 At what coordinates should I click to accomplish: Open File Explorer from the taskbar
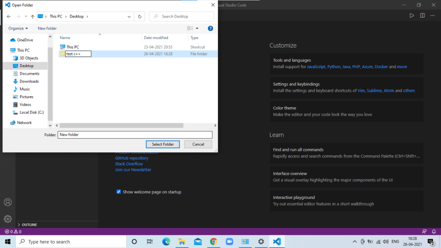[182, 241]
